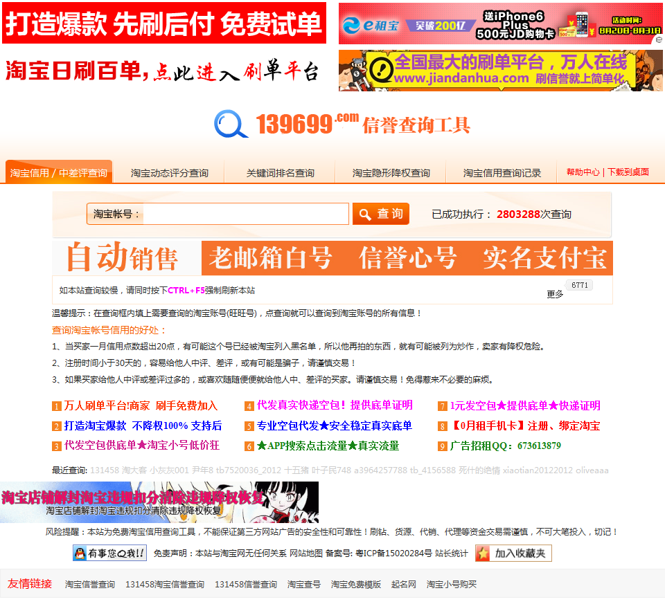Open the 淘宝店铺解封 anime banner ad
The height and width of the screenshot is (604, 665).
click(x=159, y=502)
